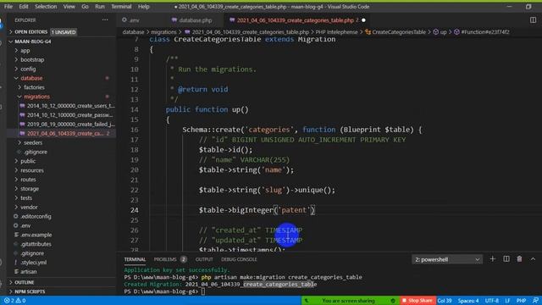Image resolution: width=542 pixels, height=305 pixels.
Task: Click the unsaved dot on categories tab
Action: [x=363, y=20]
